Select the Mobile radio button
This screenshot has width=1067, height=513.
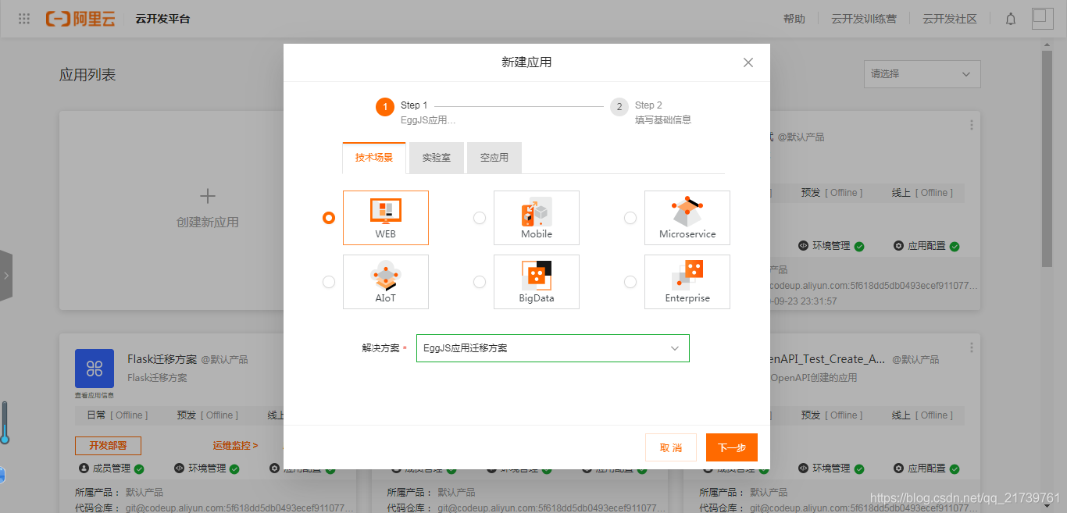[480, 218]
